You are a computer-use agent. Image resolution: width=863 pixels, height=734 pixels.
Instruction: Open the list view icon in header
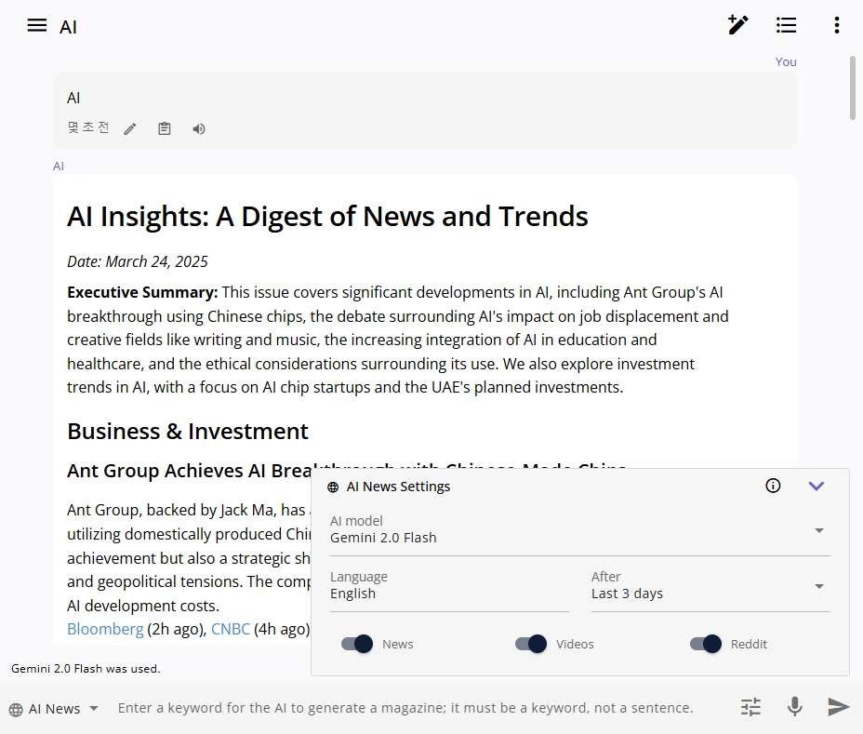click(x=786, y=25)
